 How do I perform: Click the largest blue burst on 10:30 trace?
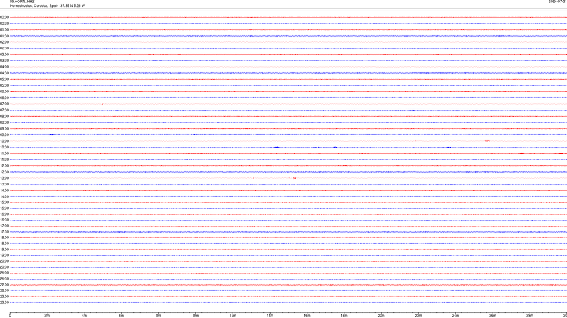(278, 147)
